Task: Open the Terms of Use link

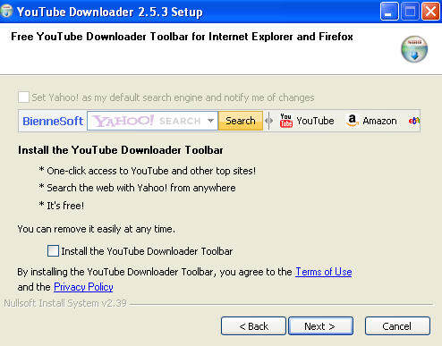Action: tap(324, 272)
